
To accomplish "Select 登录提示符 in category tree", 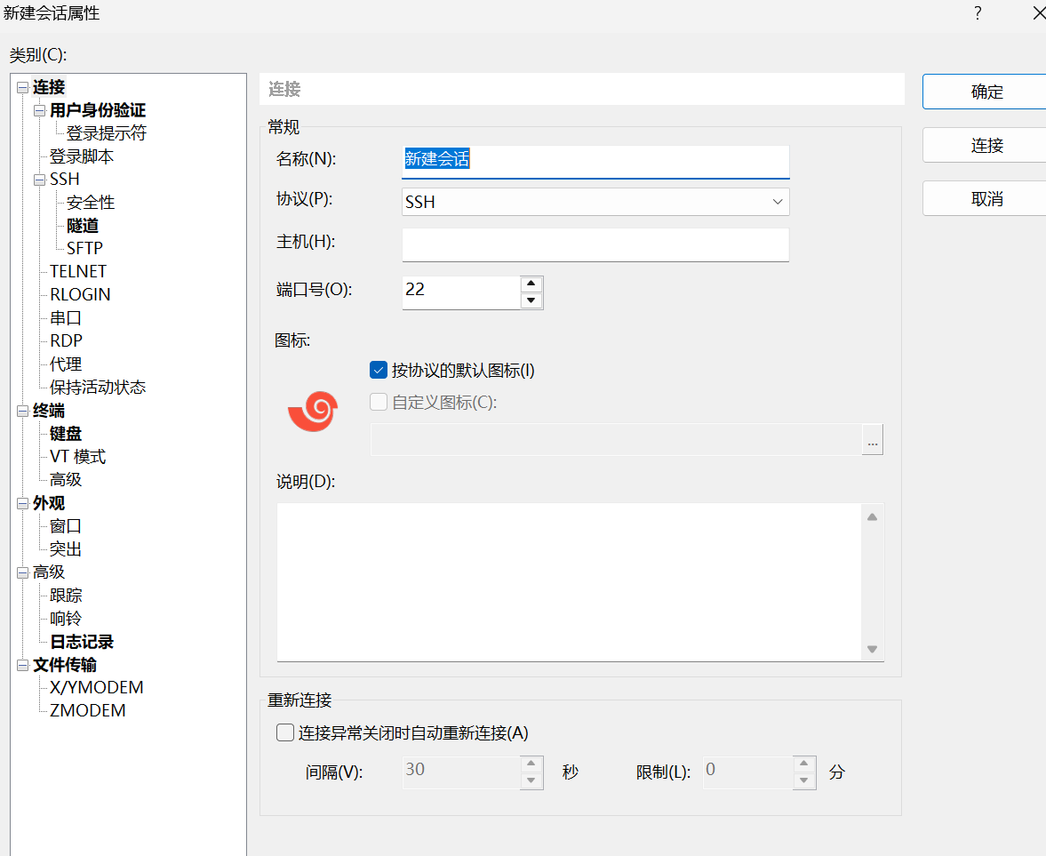I will point(106,132).
